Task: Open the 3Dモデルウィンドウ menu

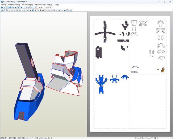Action: tap(14, 5)
